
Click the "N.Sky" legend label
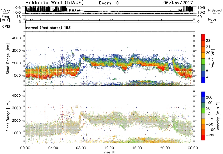5,10
